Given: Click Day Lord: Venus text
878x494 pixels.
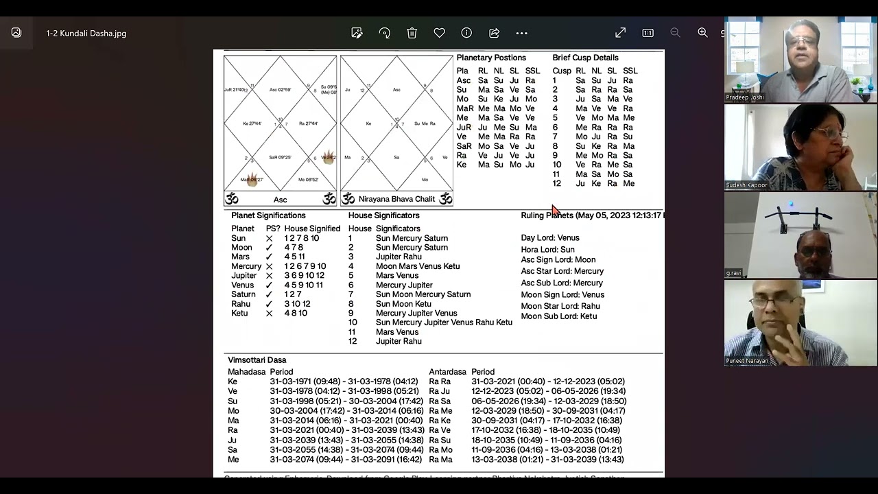Looking at the screenshot, I should tap(550, 238).
